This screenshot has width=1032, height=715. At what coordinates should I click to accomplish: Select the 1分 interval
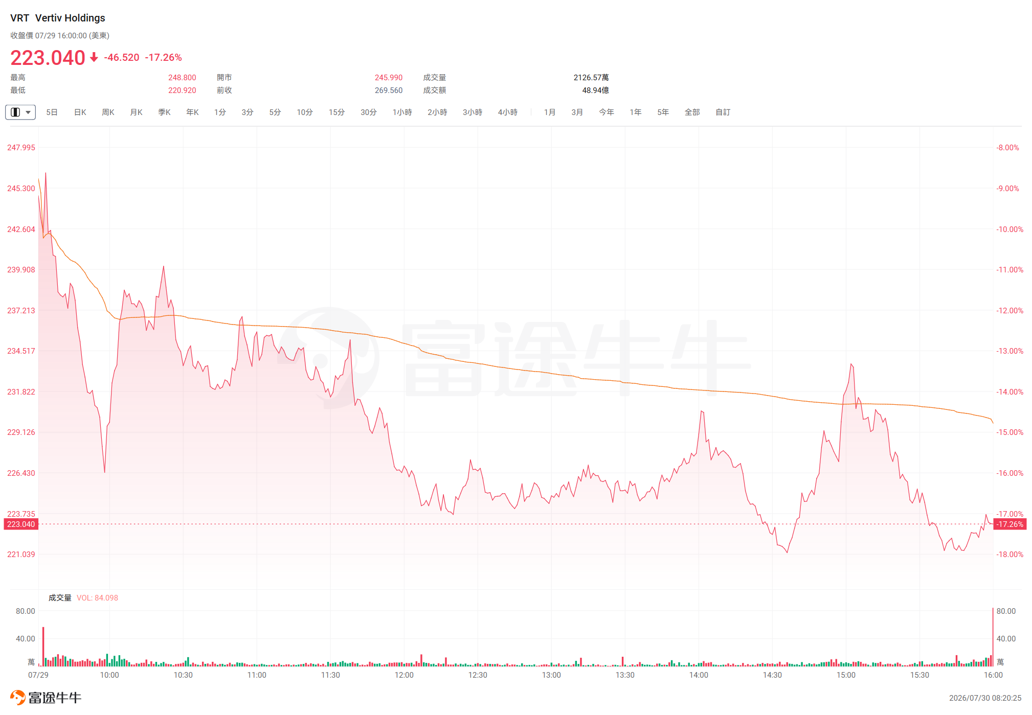pos(220,112)
